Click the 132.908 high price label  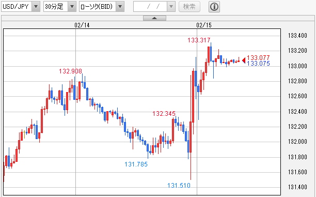(71, 71)
